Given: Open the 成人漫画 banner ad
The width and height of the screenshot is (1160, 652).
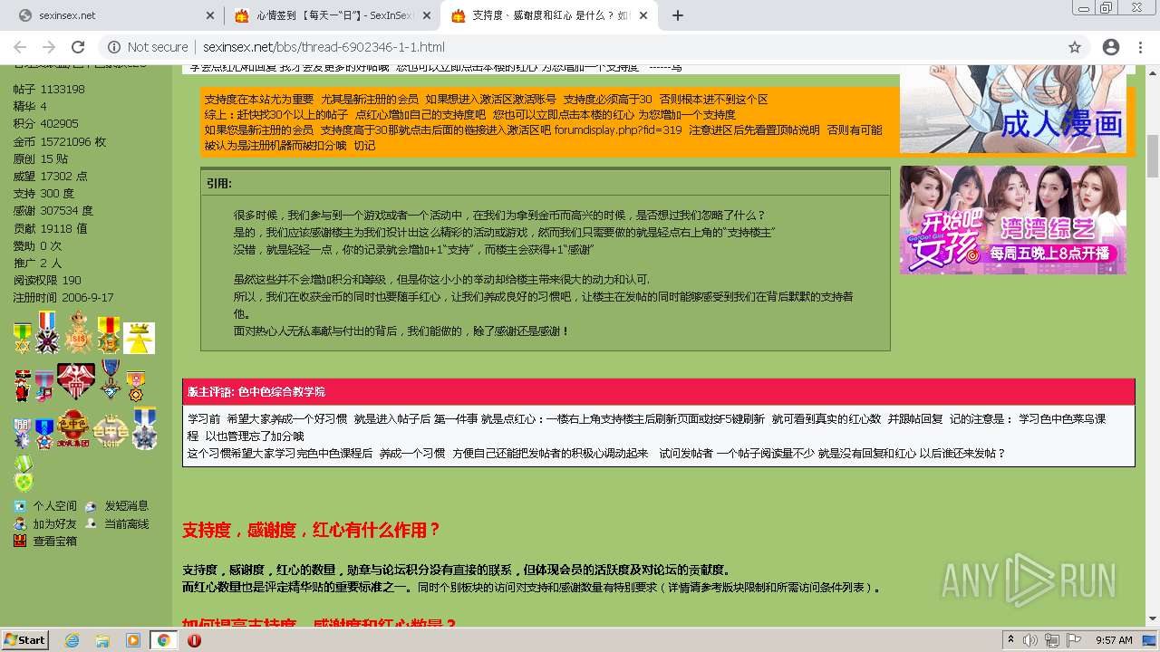Looking at the screenshot, I should point(1013,110).
